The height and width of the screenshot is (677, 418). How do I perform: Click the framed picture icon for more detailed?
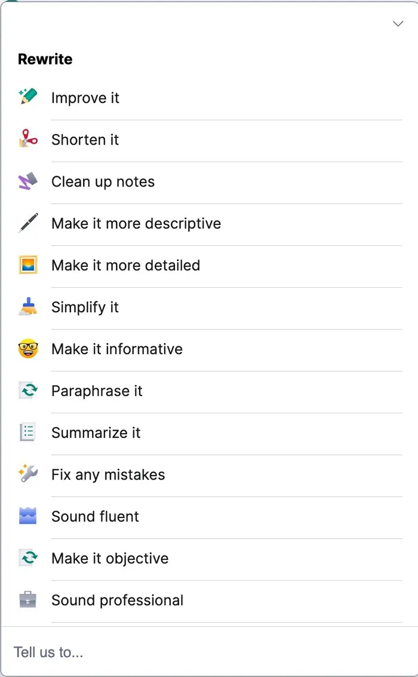pyautogui.click(x=28, y=264)
